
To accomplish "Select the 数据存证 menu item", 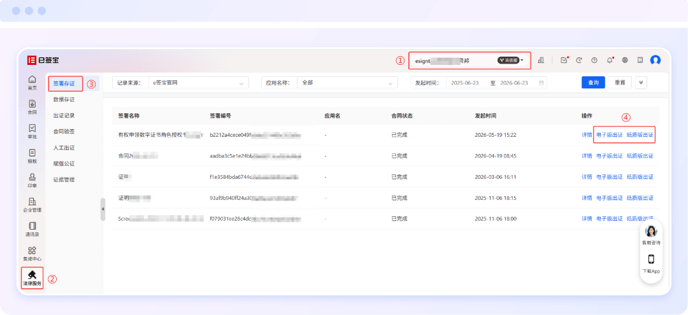I will [64, 99].
